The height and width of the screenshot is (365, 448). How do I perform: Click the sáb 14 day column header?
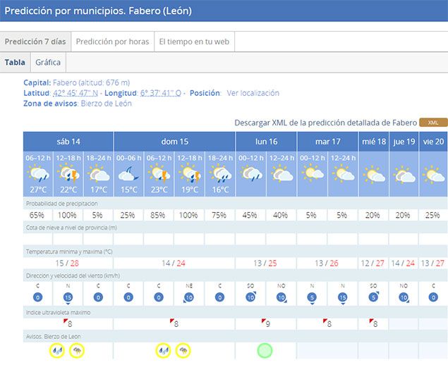point(68,142)
